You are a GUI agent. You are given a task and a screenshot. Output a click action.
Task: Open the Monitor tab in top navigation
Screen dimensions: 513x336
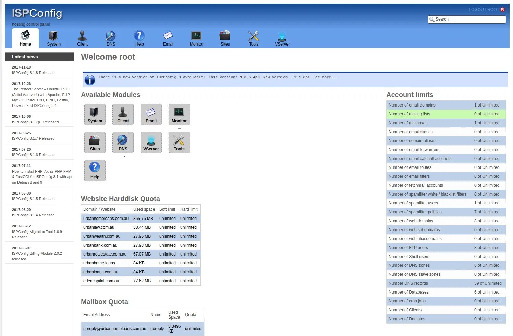[x=196, y=38]
